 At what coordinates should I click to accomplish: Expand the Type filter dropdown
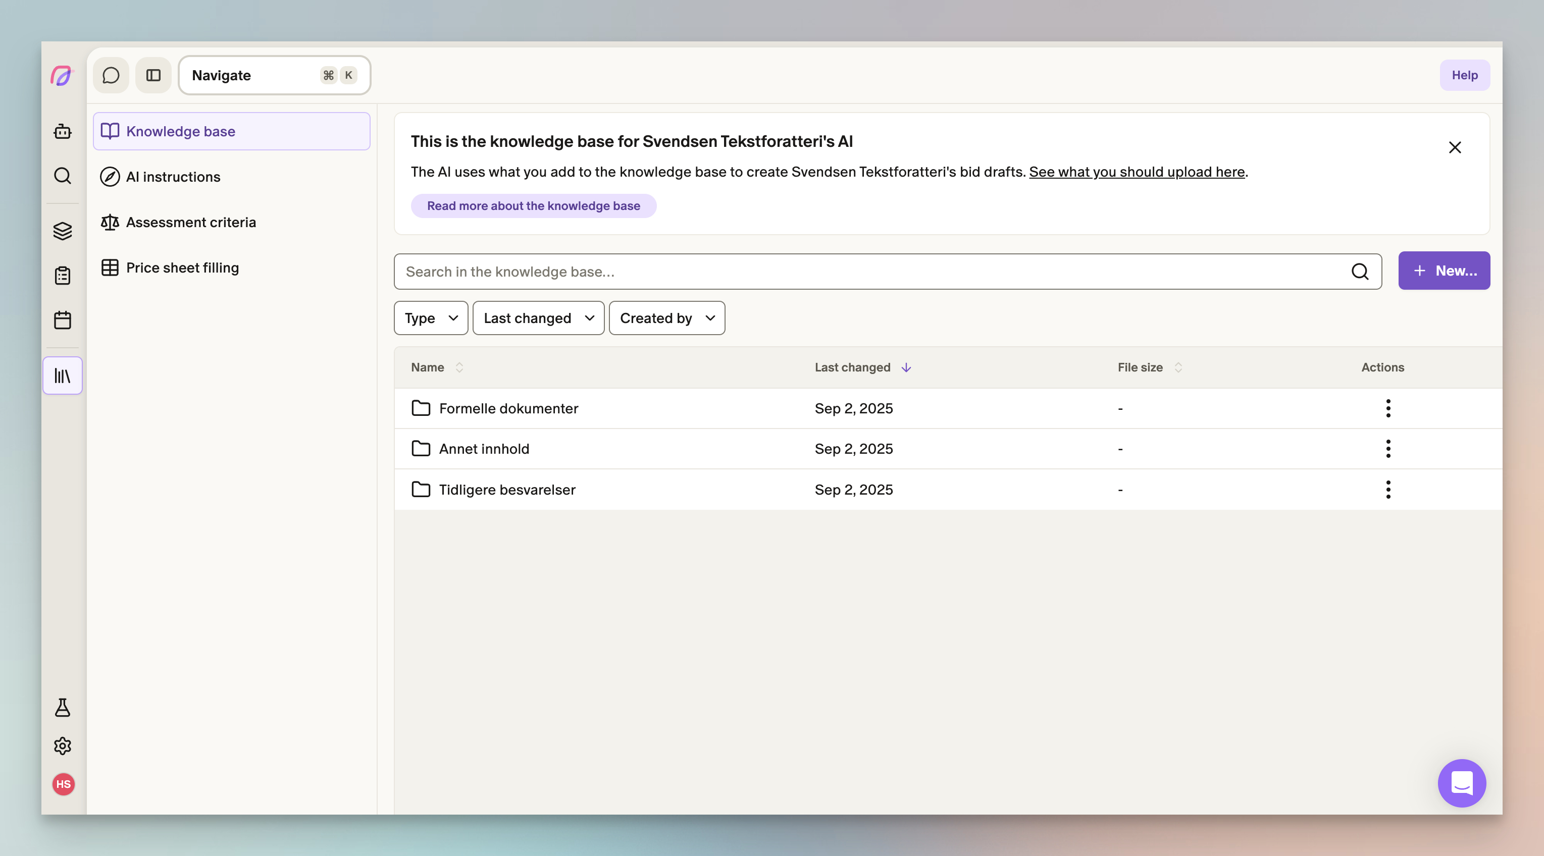click(x=431, y=318)
